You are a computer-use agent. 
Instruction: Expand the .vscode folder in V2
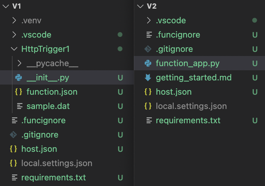(149, 21)
